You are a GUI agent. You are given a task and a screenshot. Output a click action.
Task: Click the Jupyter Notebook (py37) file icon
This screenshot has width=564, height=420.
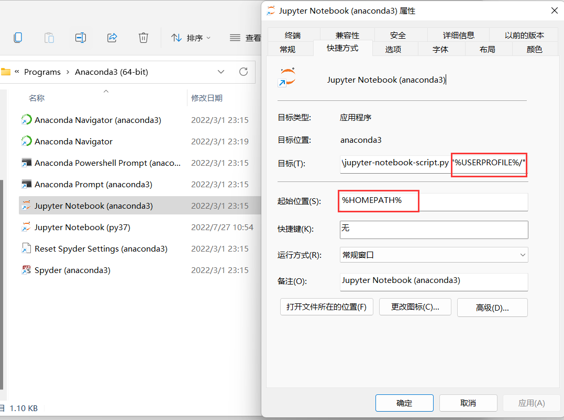(x=26, y=227)
